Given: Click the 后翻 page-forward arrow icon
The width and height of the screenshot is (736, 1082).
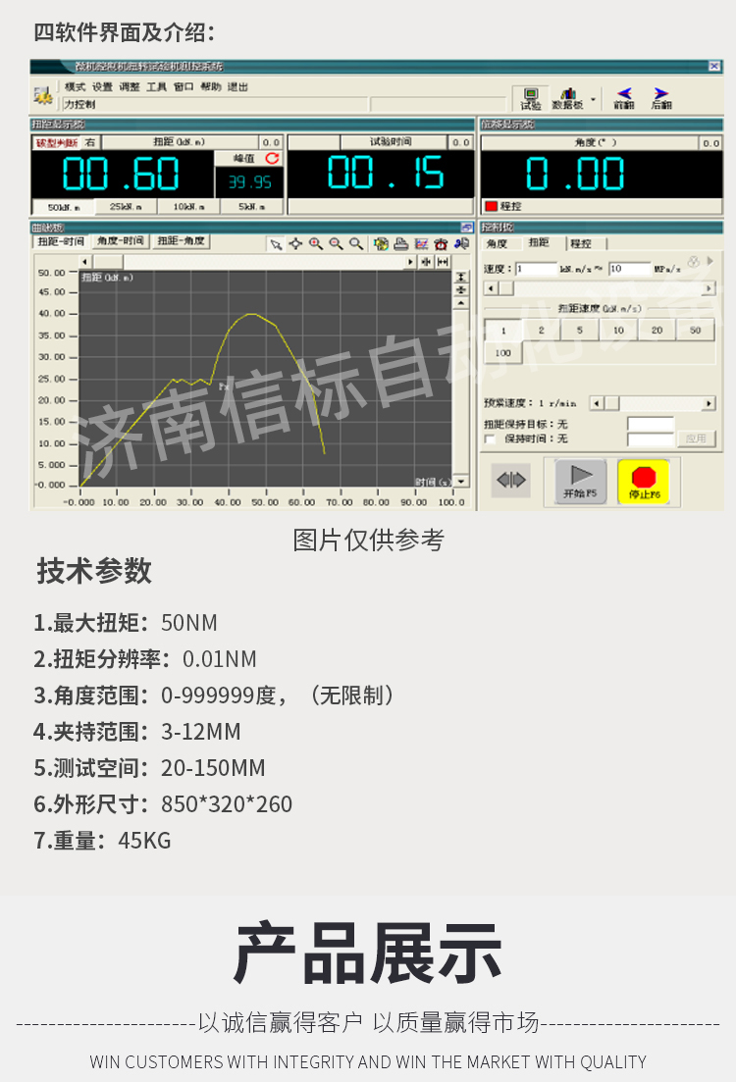Looking at the screenshot, I should click(x=661, y=97).
